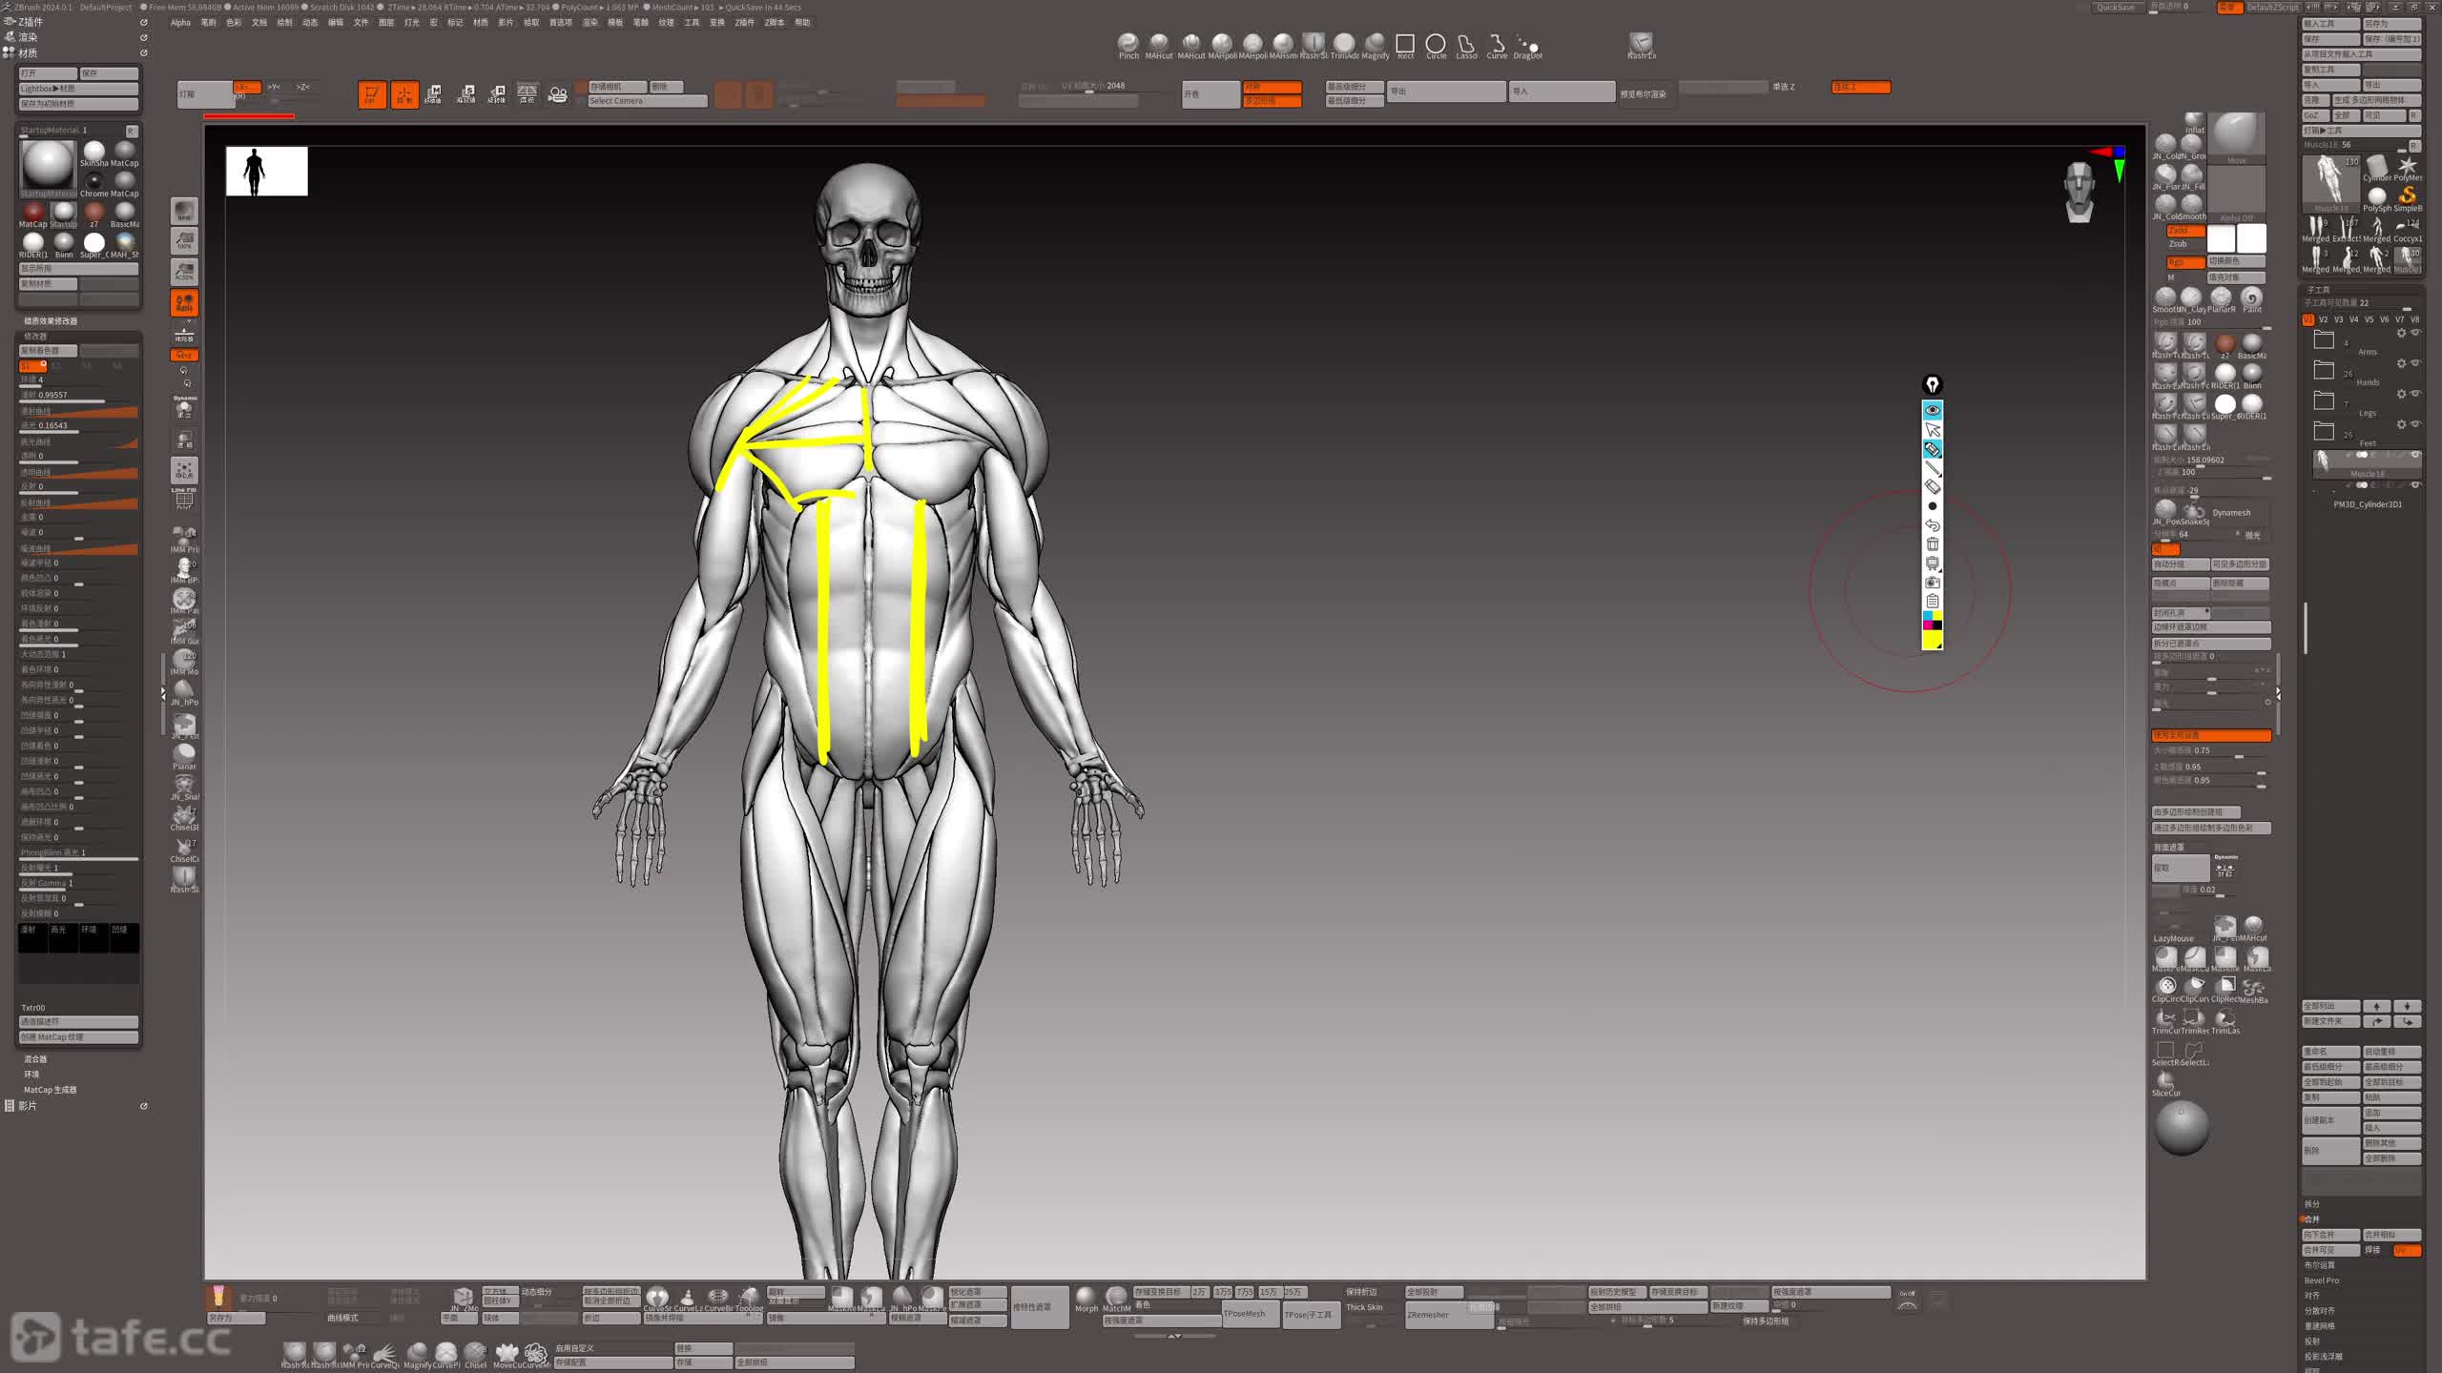This screenshot has height=1373, width=2442.
Task: Toggle visibility eye of Arms folder
Action: 2416,333
